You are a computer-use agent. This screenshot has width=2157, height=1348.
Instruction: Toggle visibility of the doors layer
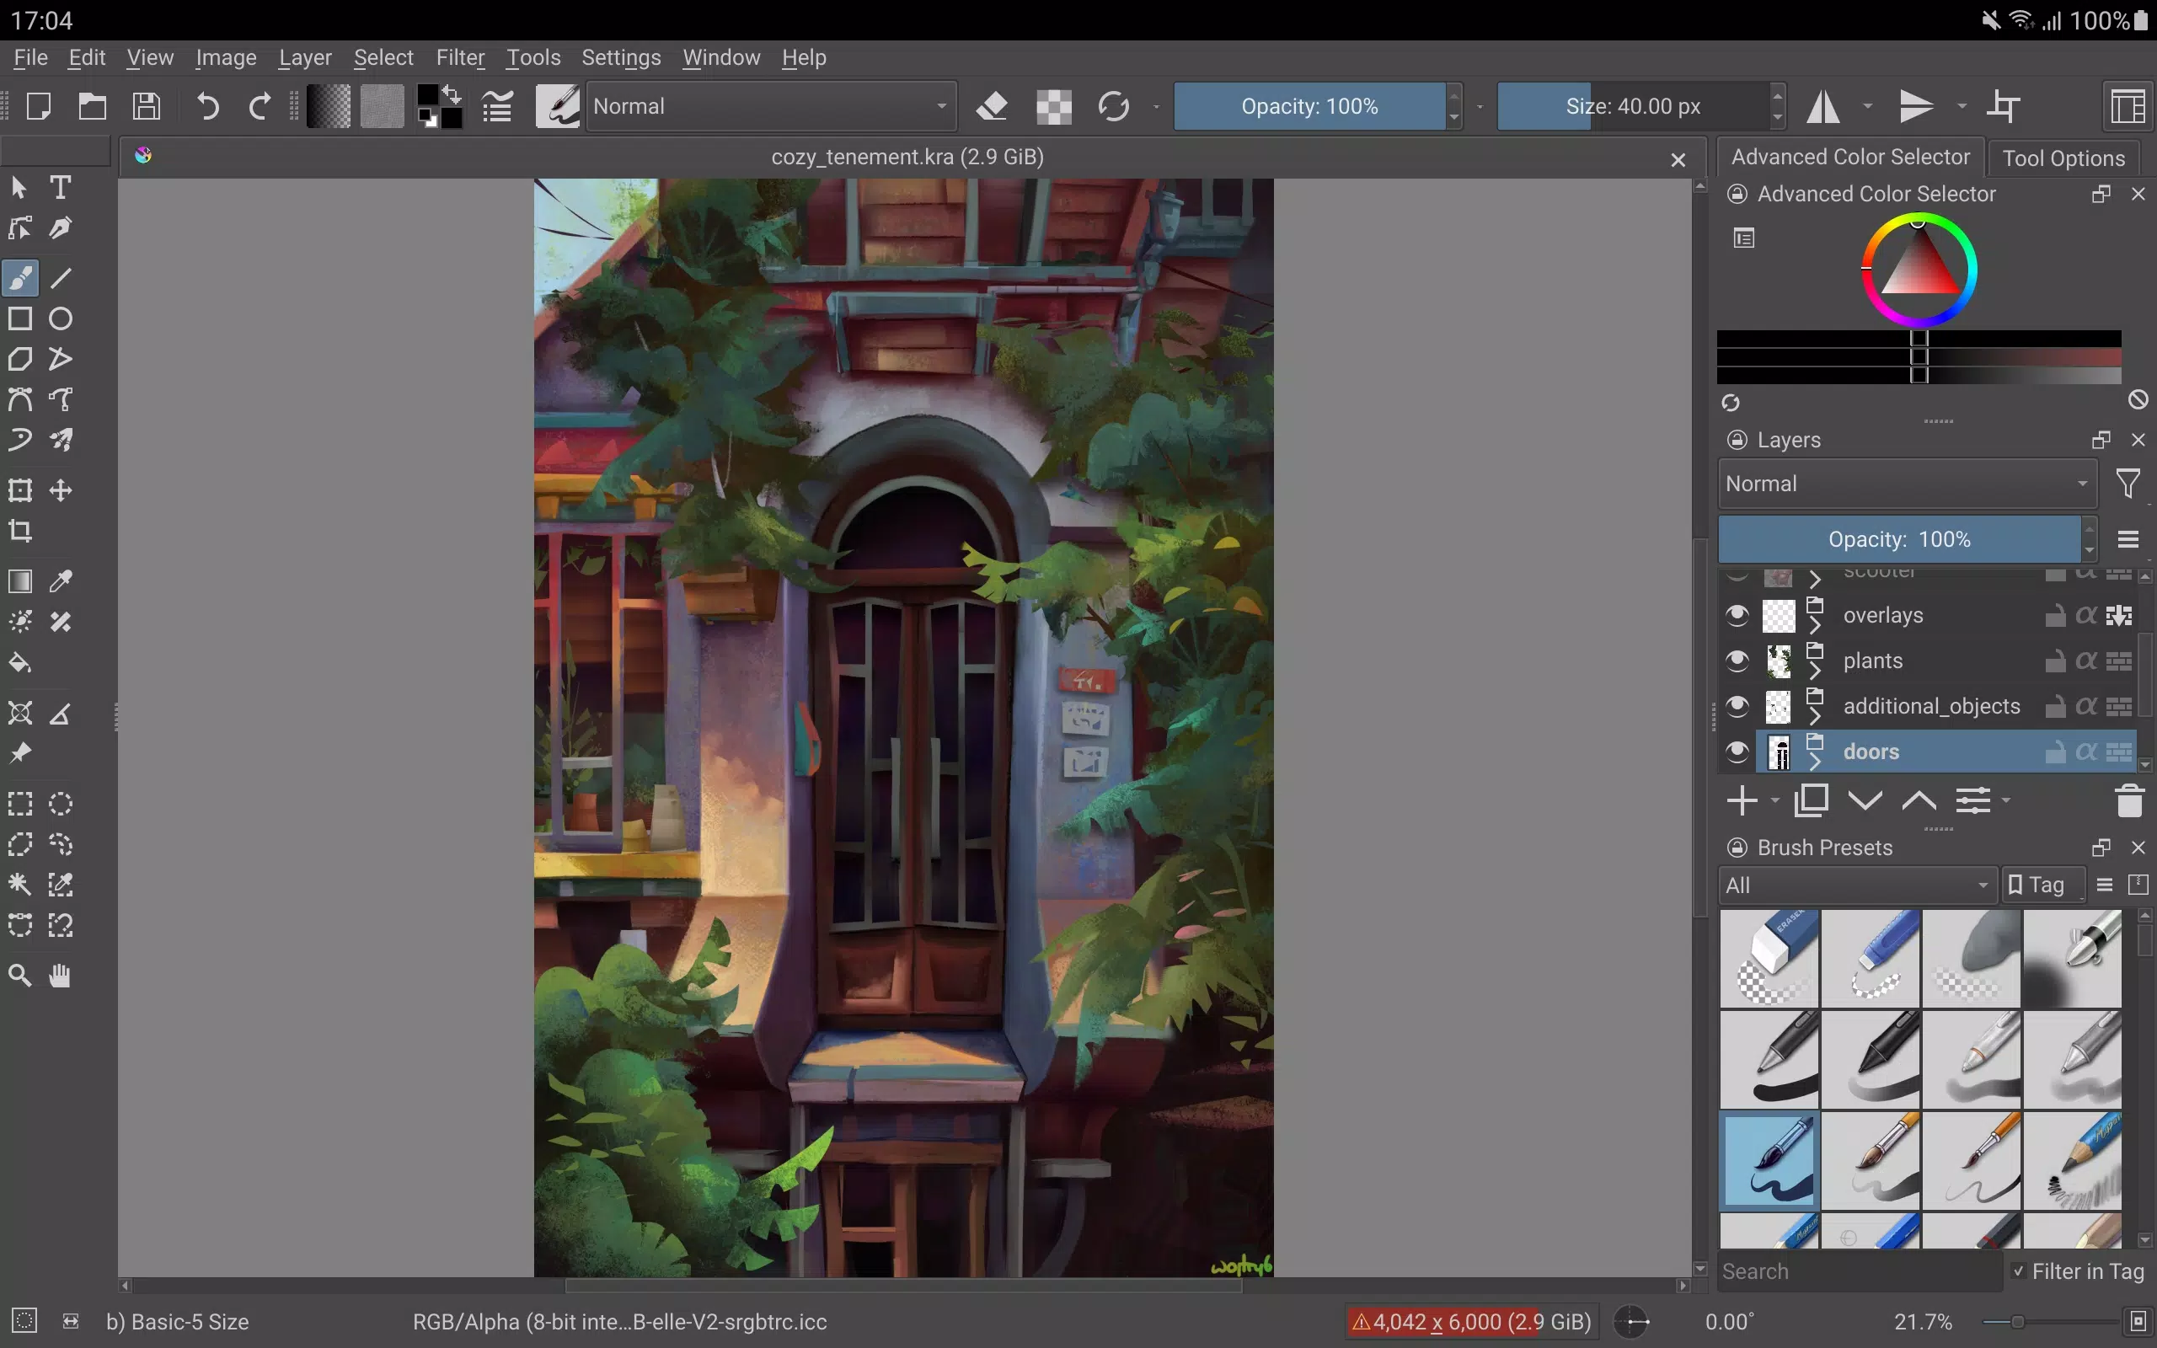[x=1737, y=752]
